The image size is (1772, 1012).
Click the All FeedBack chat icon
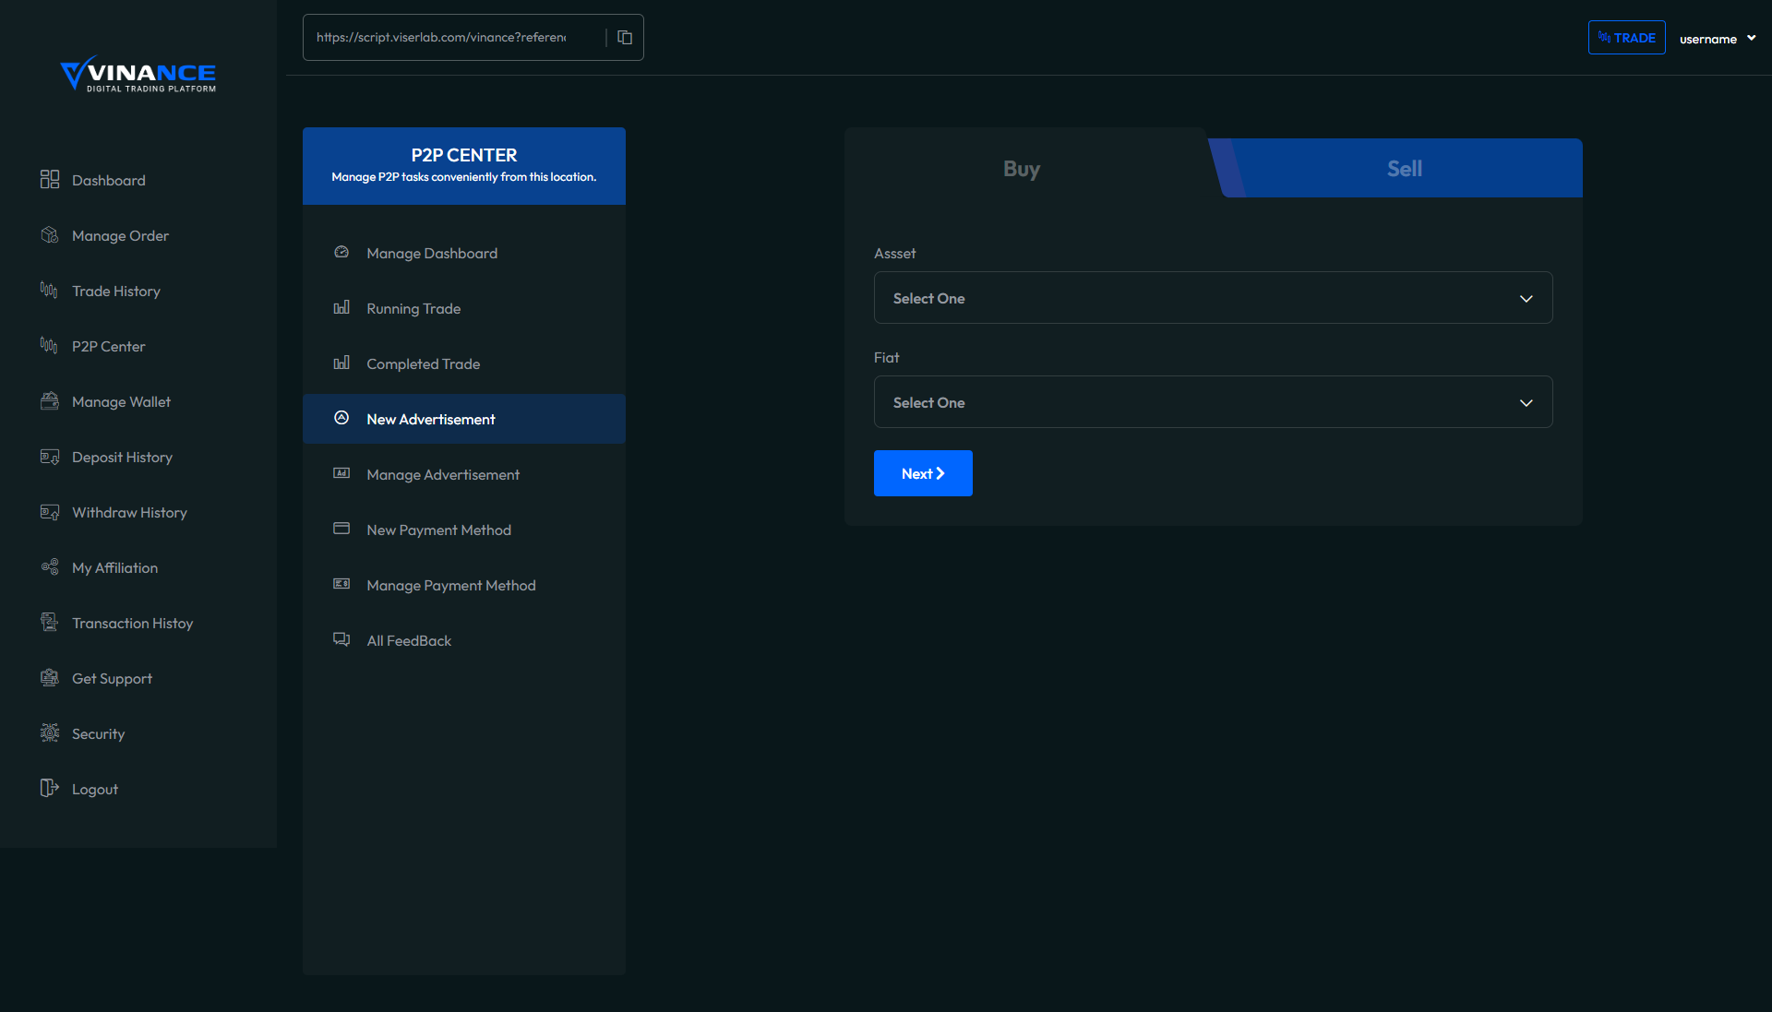click(341, 640)
